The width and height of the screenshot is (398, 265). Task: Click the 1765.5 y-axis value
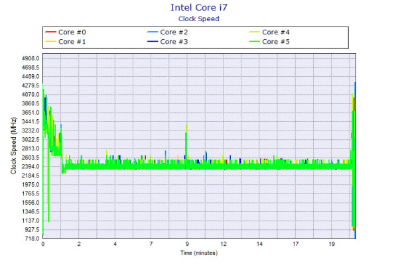click(31, 193)
